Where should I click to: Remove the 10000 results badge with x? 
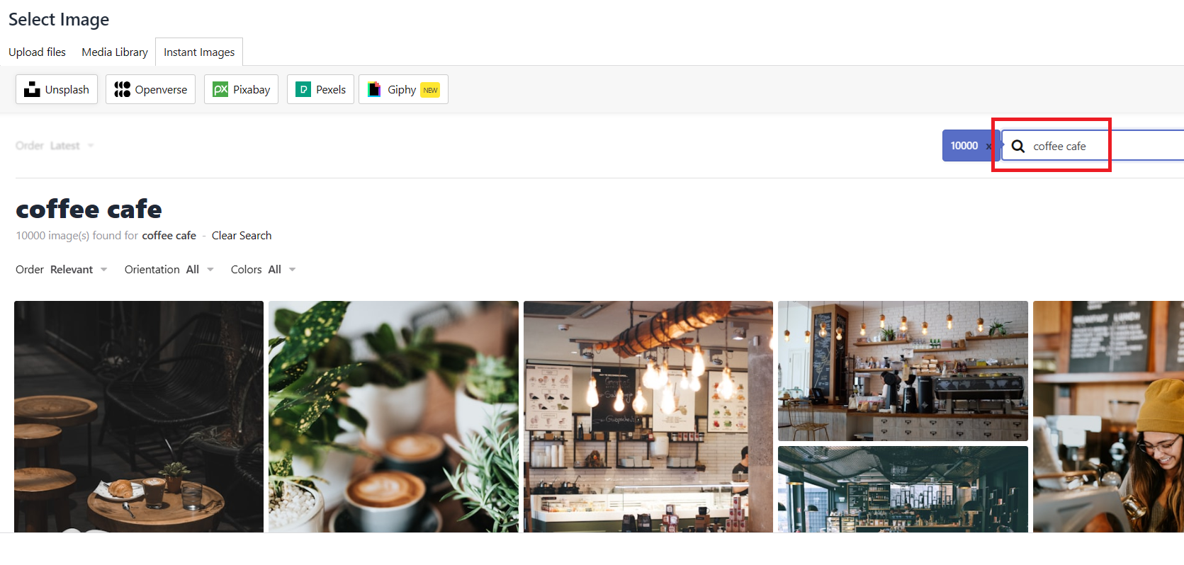988,146
